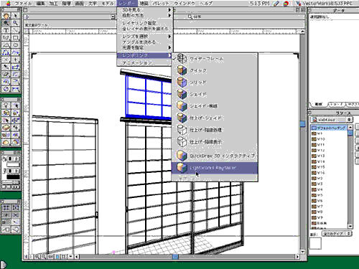Click the resource preview thumbnail box
The image size is (359, 269).
tap(316, 244)
